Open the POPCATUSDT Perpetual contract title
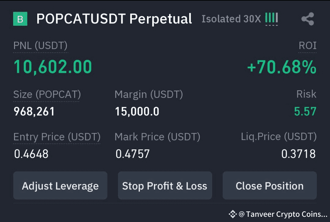This screenshot has width=330, height=222. 114,19
